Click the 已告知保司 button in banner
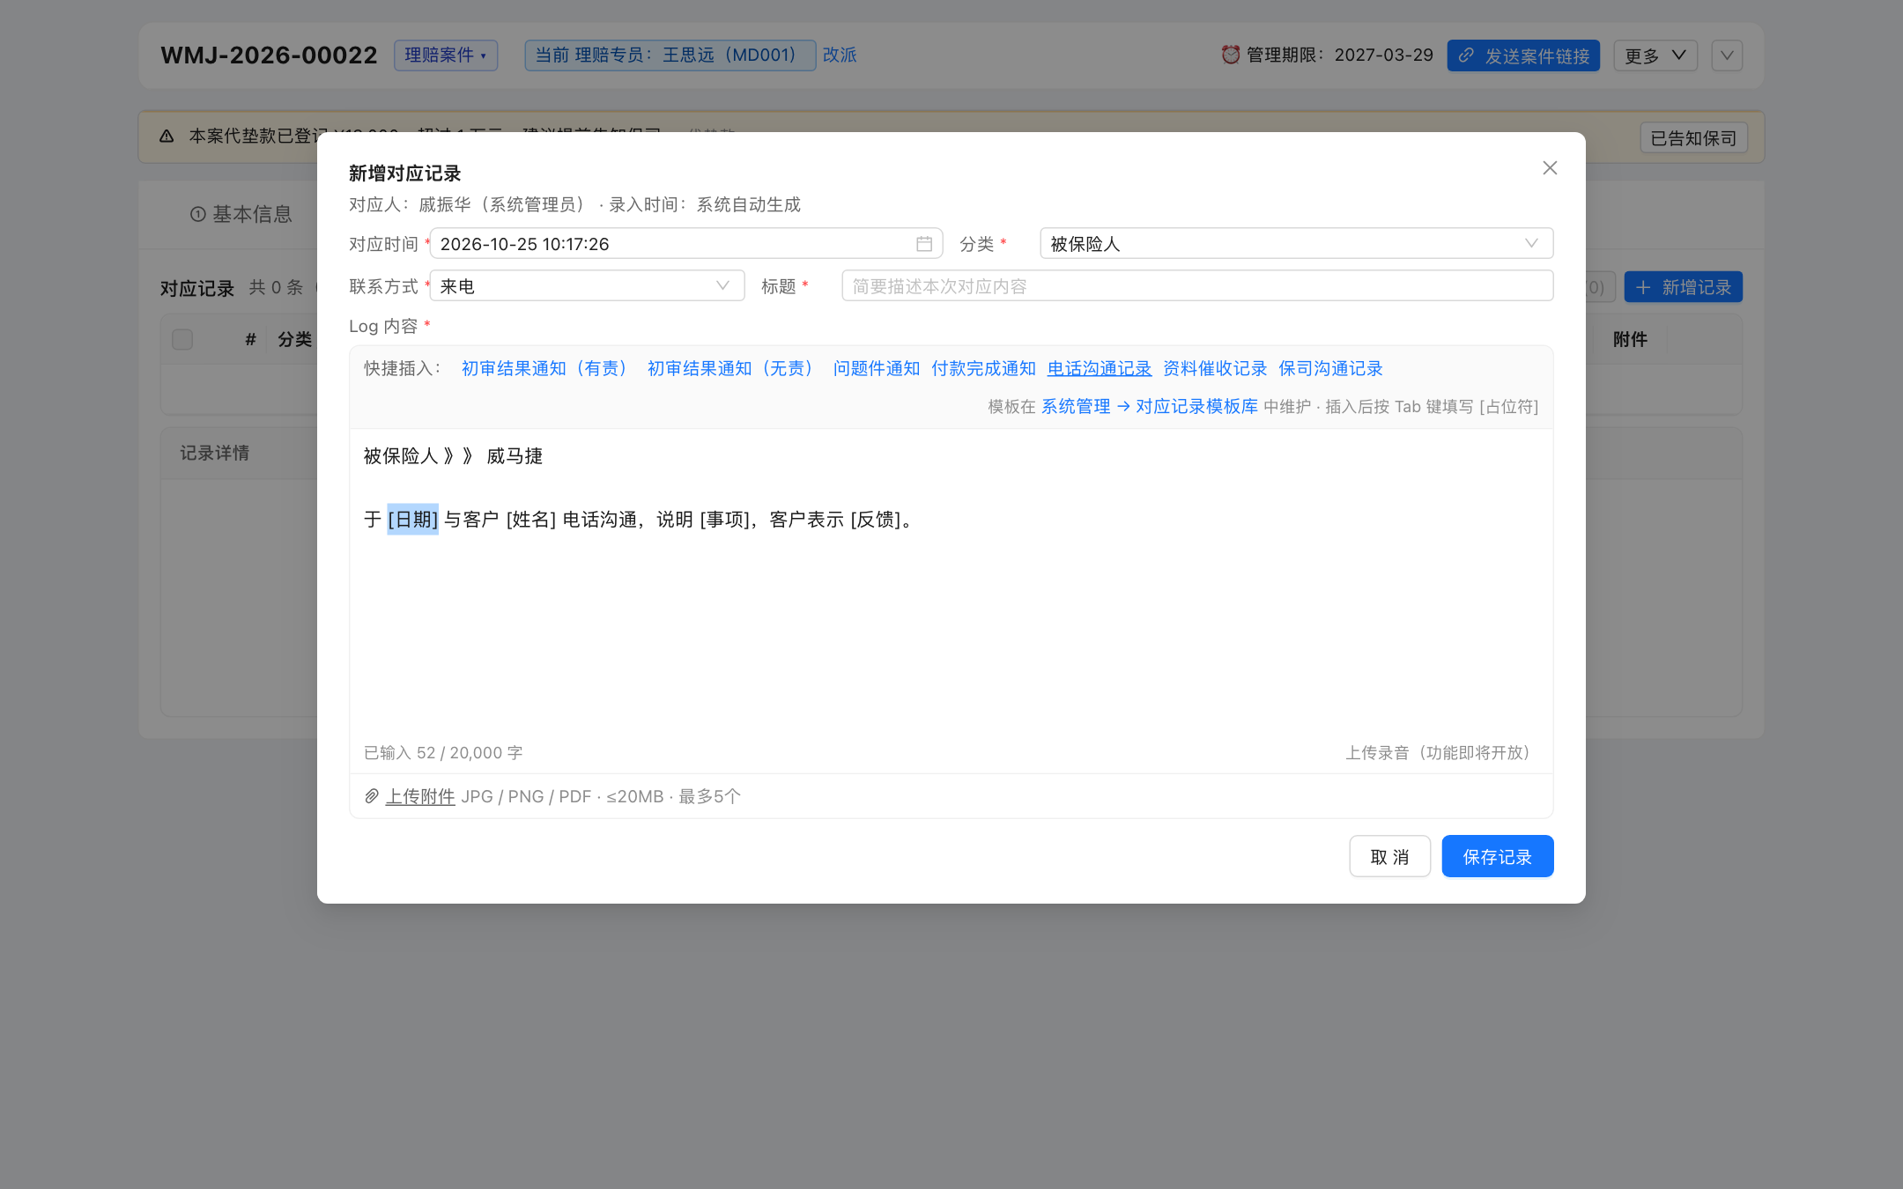 pos(1693,137)
